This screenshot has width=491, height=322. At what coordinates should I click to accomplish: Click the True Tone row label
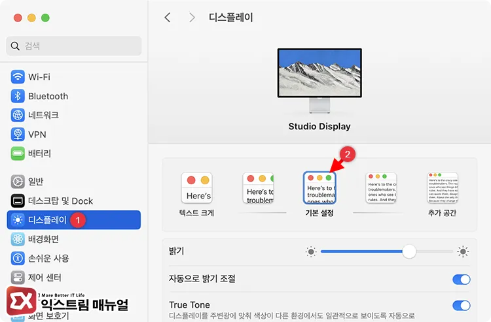coord(189,305)
